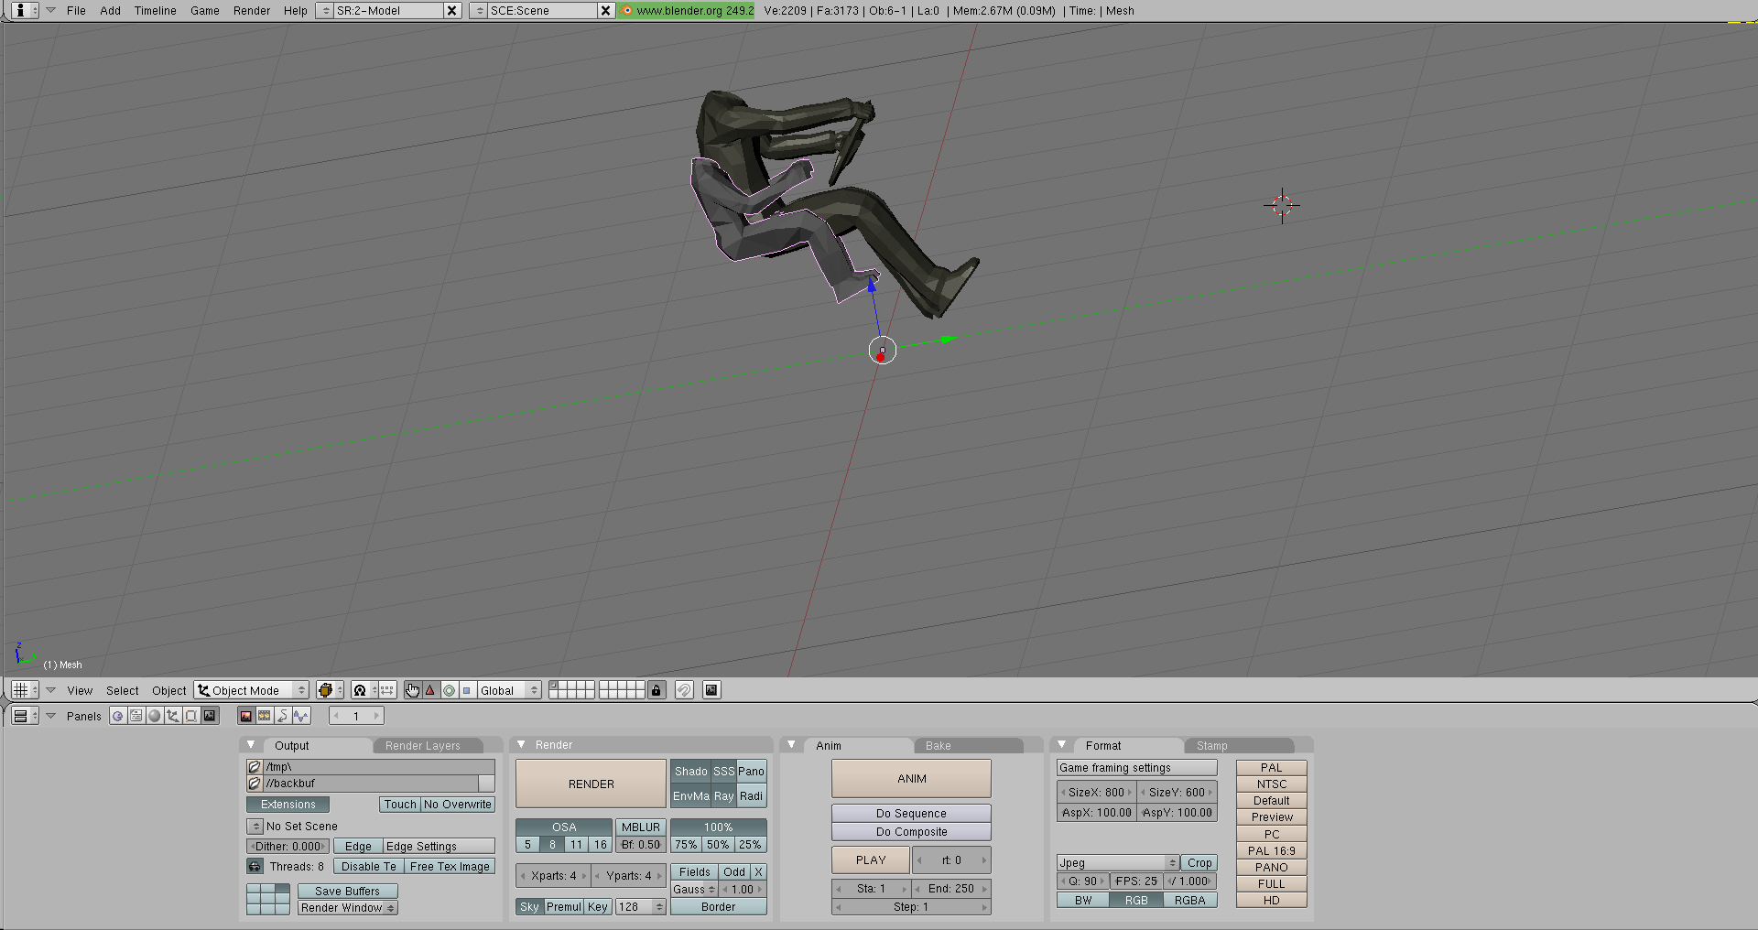Click the Save Buffers button
The width and height of the screenshot is (1758, 930).
click(347, 892)
